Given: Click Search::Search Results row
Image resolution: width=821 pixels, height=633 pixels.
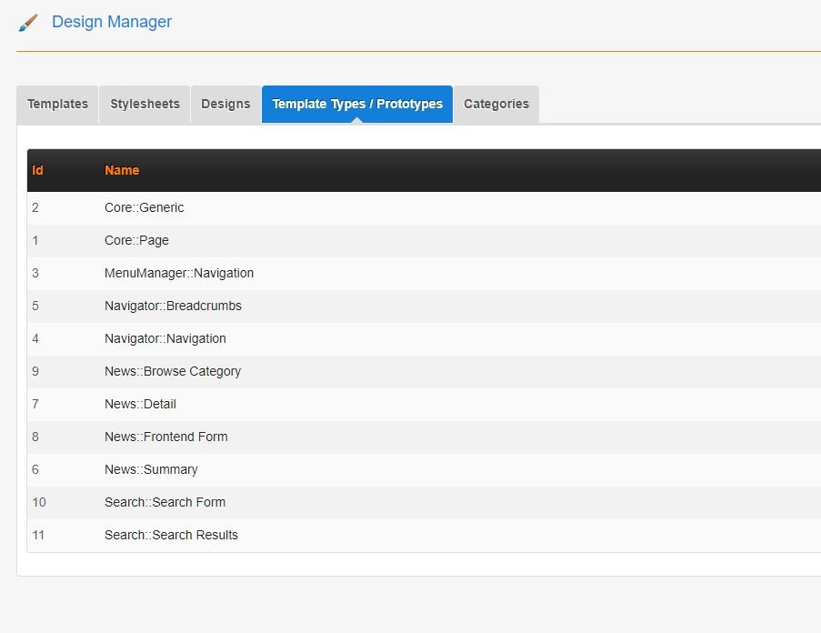Looking at the screenshot, I should [x=171, y=535].
